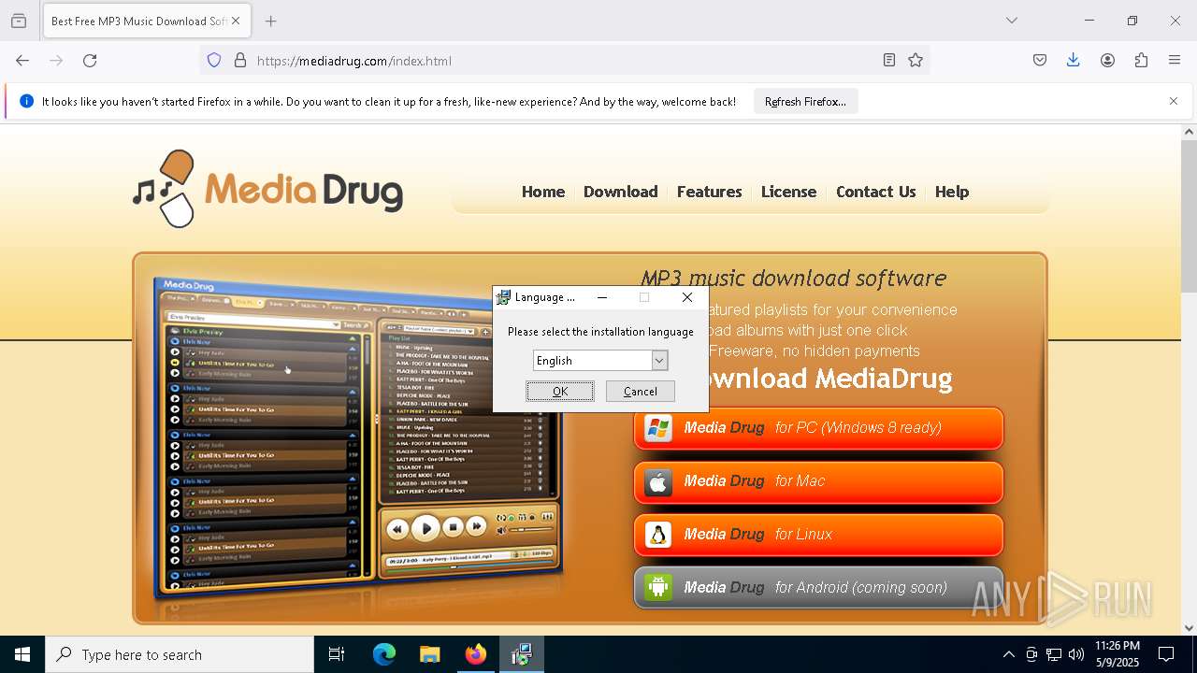
Task: Click OK in the Language dialog
Action: coord(560,392)
